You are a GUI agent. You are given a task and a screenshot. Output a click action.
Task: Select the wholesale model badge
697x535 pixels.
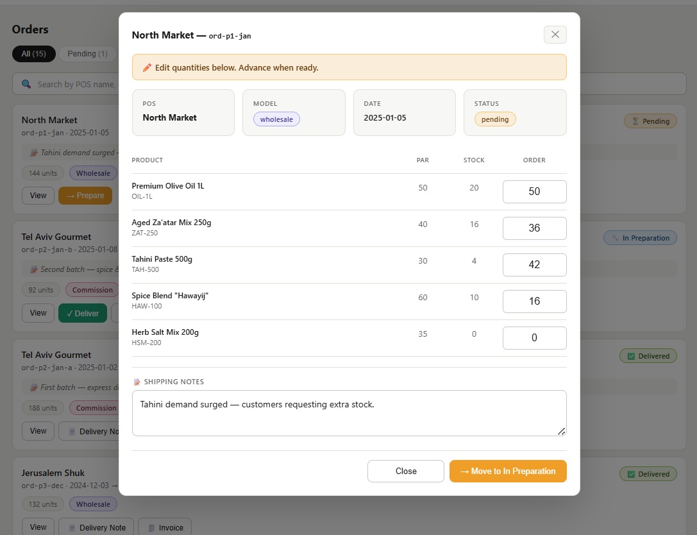click(x=276, y=119)
